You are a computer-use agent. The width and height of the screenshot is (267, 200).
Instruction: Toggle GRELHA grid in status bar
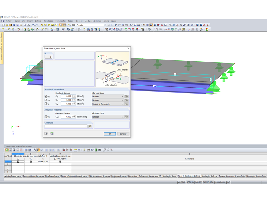(x=190, y=182)
